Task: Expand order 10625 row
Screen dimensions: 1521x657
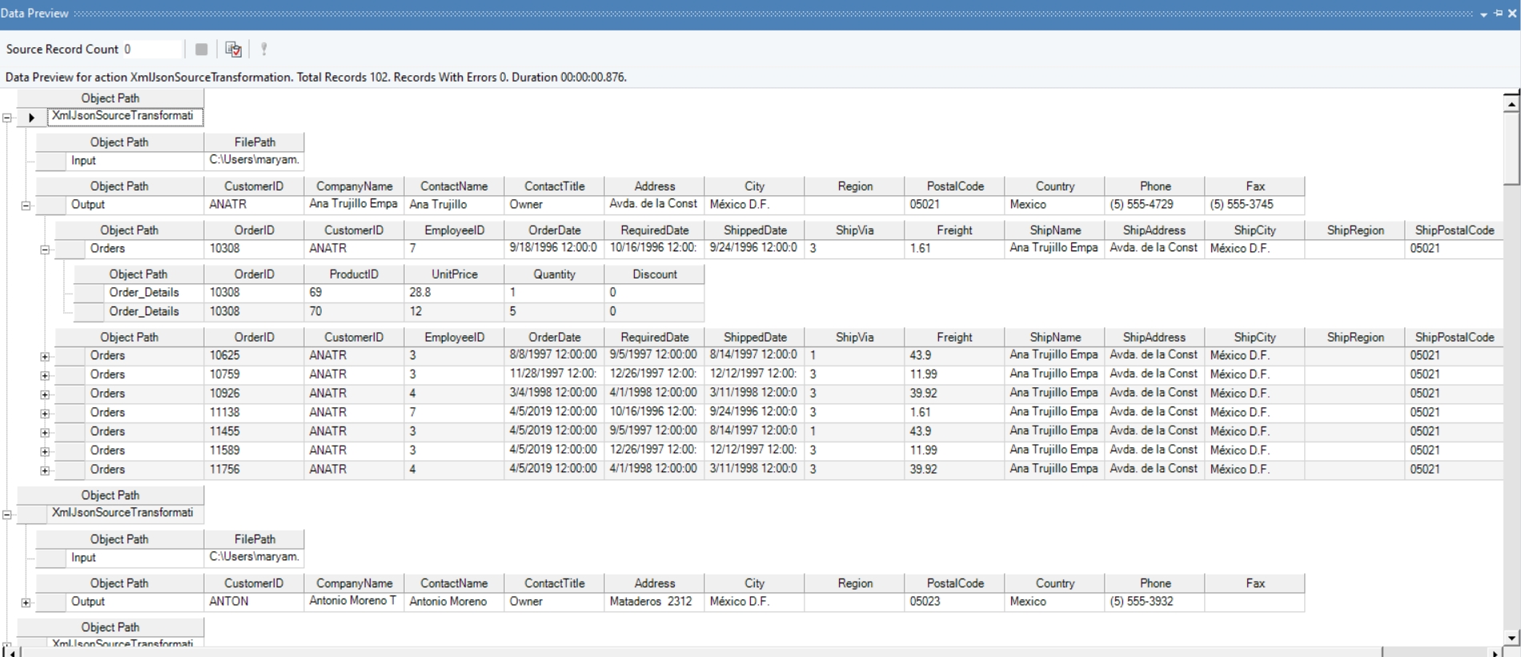Action: pyautogui.click(x=45, y=357)
